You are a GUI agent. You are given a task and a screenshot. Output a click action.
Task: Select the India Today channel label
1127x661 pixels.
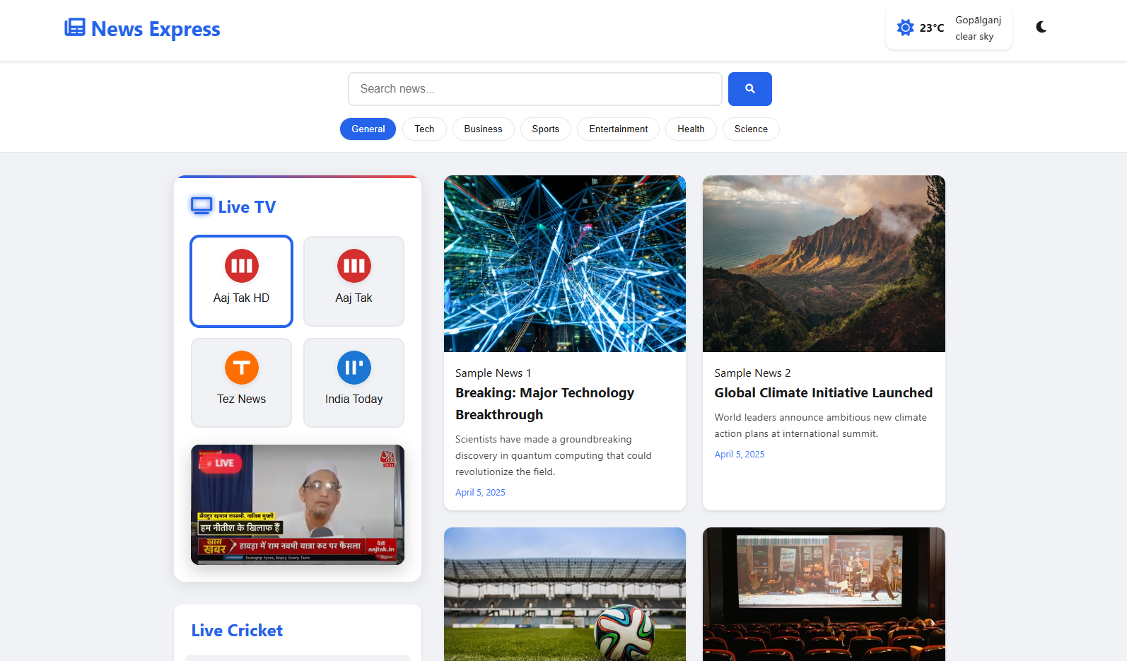point(354,399)
